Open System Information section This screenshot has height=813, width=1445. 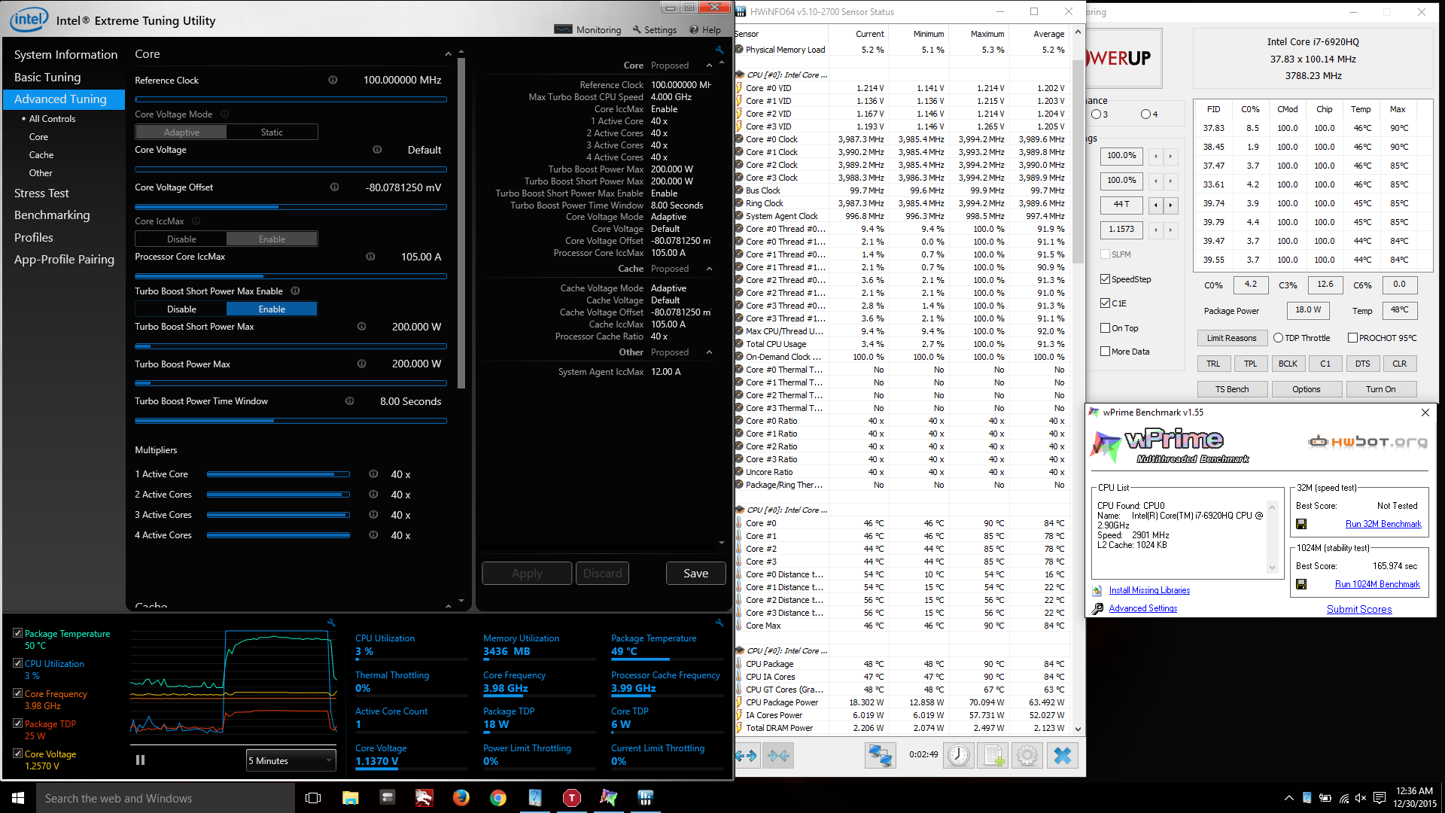[65, 55]
